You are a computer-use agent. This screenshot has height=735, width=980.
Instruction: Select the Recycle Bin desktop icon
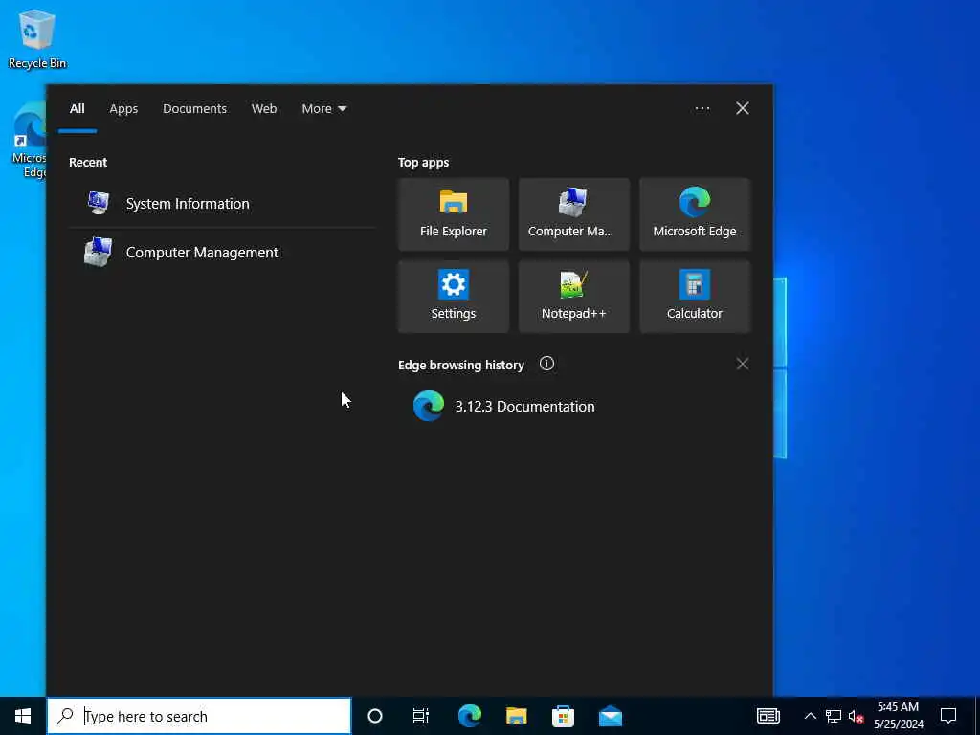pyautogui.click(x=37, y=38)
